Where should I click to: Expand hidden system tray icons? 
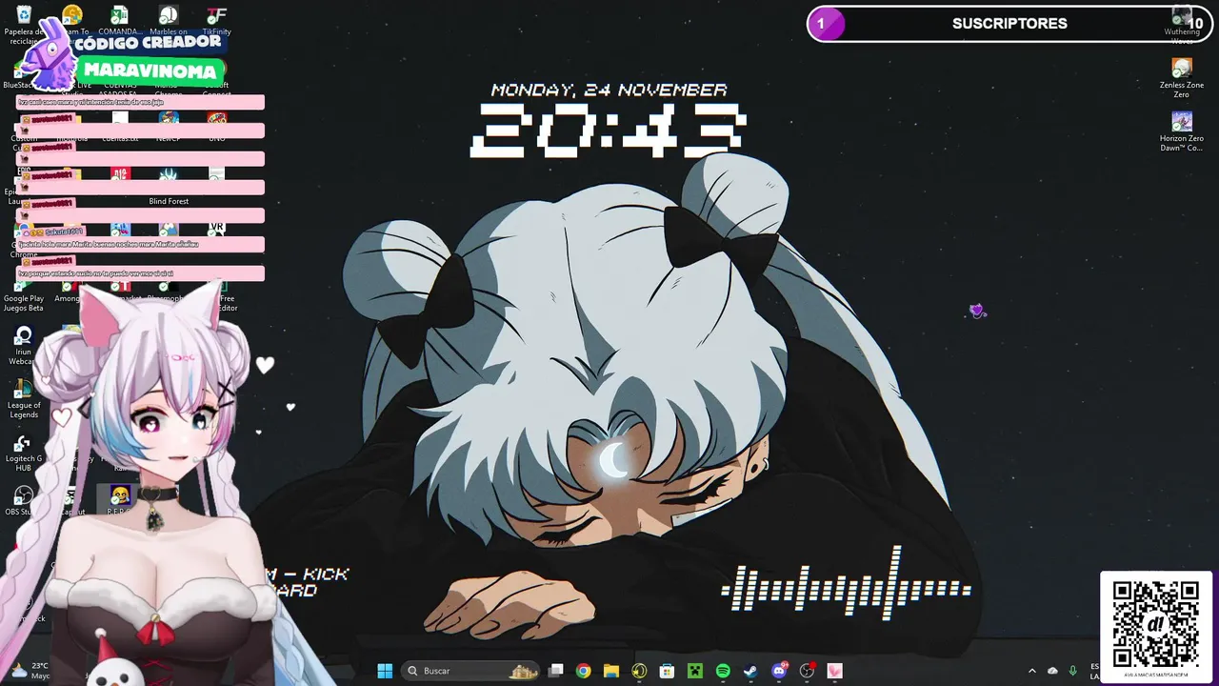(1032, 671)
